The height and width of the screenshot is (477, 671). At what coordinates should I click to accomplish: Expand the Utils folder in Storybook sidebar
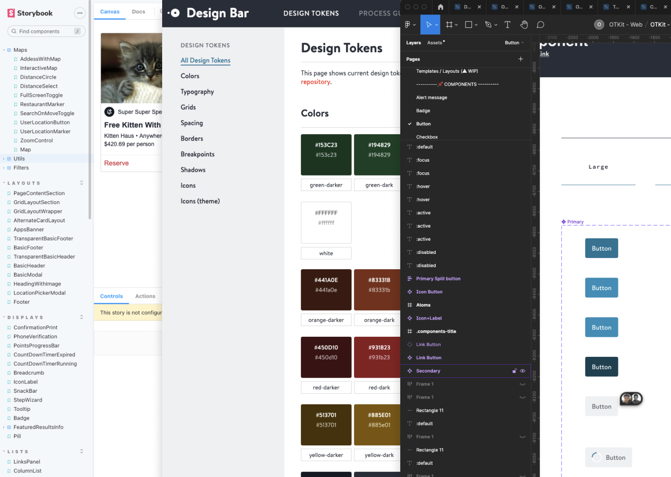pyautogui.click(x=4, y=159)
